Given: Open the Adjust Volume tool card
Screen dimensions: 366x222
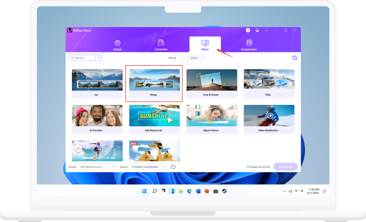Looking at the screenshot, I should (x=212, y=119).
